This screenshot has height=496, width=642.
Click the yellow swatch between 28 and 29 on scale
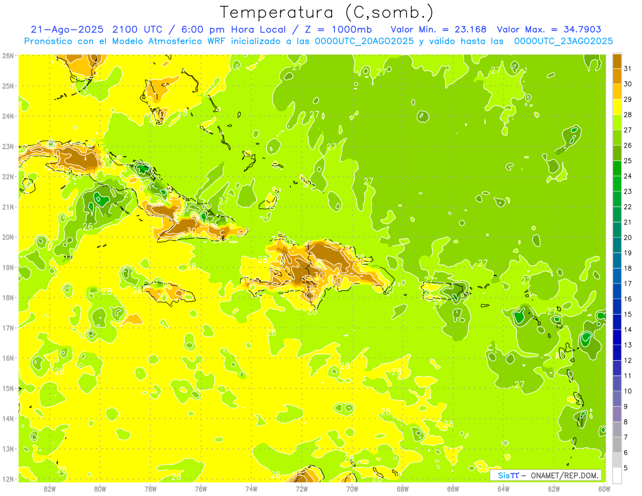pos(617,106)
